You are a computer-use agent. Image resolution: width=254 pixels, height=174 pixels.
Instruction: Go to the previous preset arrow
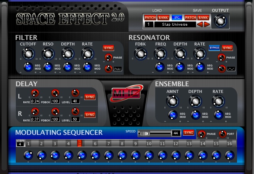[x=200, y=25]
